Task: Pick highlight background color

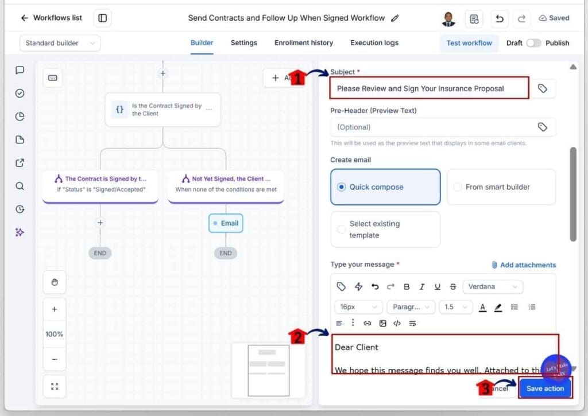Action: (x=498, y=308)
